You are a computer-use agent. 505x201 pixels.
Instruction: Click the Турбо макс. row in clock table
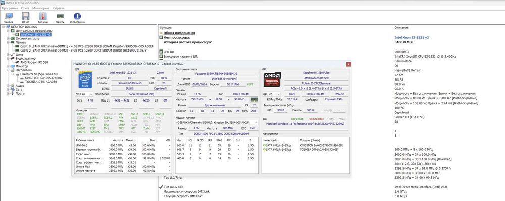pos(123,154)
